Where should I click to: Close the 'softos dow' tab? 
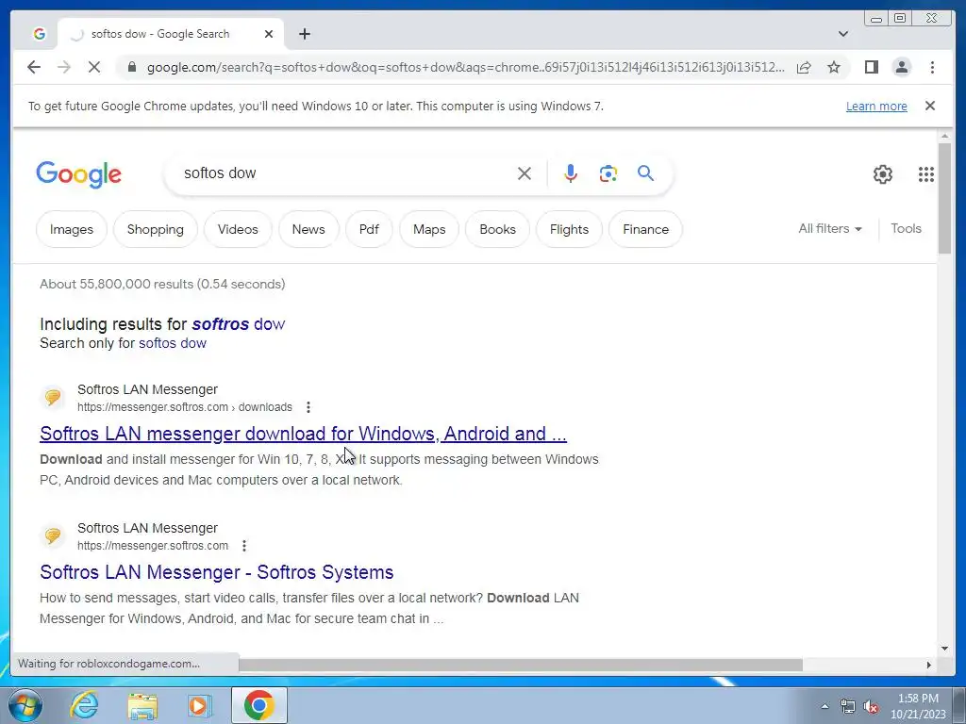[269, 34]
